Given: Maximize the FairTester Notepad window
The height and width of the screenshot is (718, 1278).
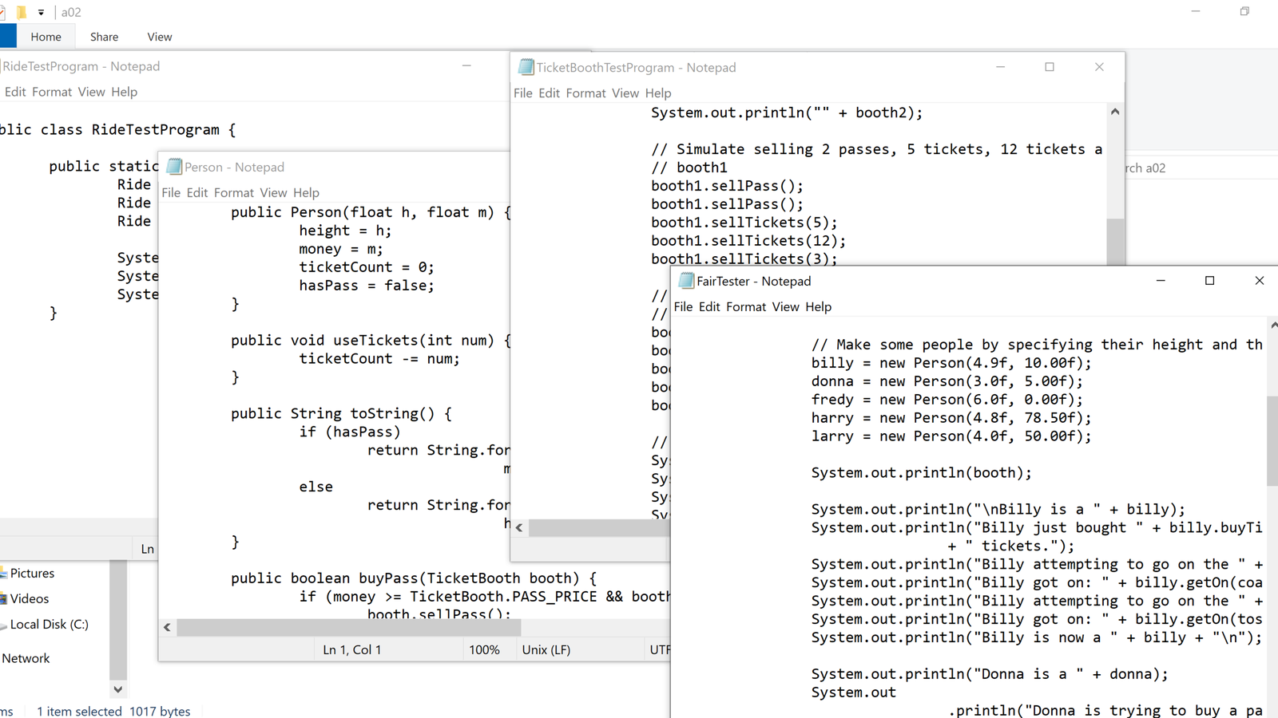Looking at the screenshot, I should (x=1209, y=281).
